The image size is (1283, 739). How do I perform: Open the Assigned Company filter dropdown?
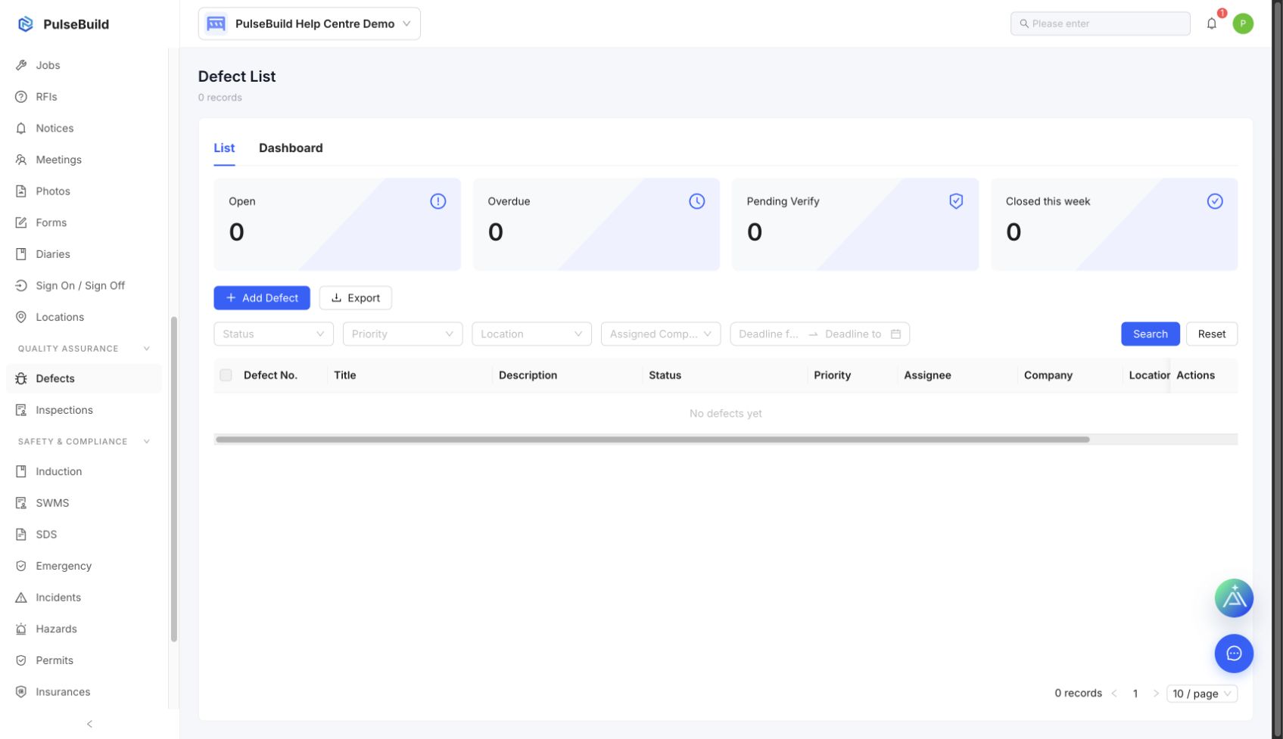(x=661, y=334)
